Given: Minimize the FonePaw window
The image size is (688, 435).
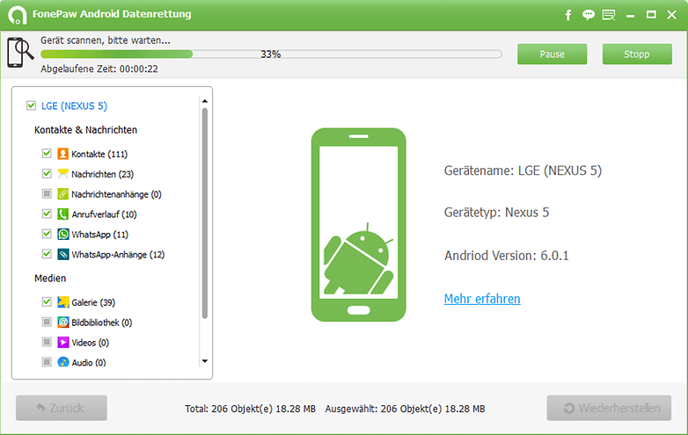Looking at the screenshot, I should tap(631, 15).
